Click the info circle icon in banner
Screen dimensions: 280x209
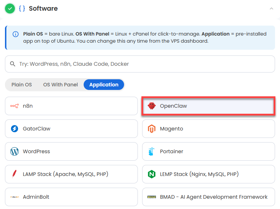coord(16,34)
